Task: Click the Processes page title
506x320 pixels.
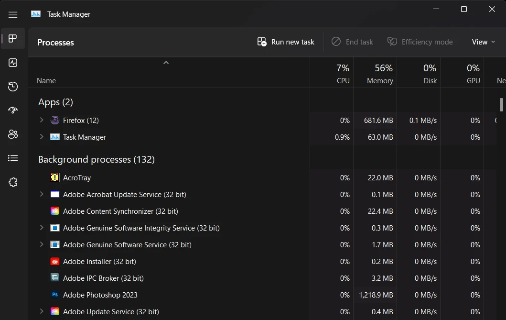Action: (x=55, y=43)
